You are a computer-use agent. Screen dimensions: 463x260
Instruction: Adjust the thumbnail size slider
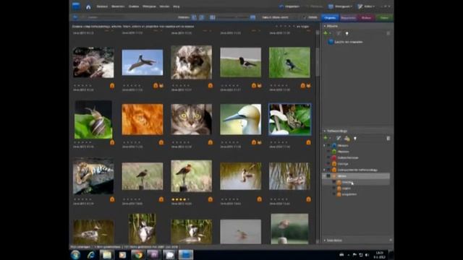(233, 17)
